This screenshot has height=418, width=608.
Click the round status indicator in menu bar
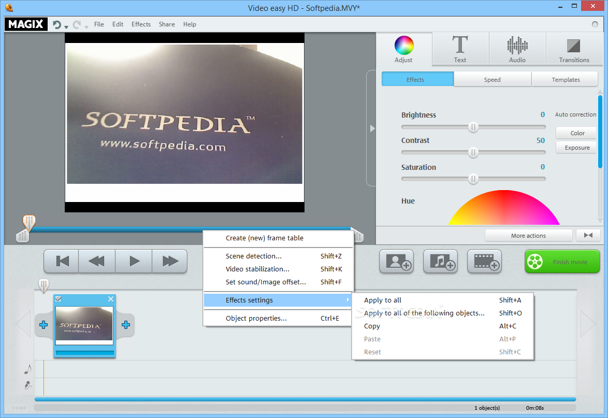click(595, 24)
